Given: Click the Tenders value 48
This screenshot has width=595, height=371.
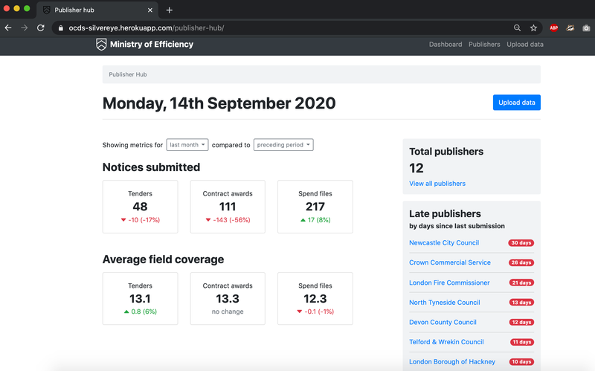Looking at the screenshot, I should pos(140,207).
